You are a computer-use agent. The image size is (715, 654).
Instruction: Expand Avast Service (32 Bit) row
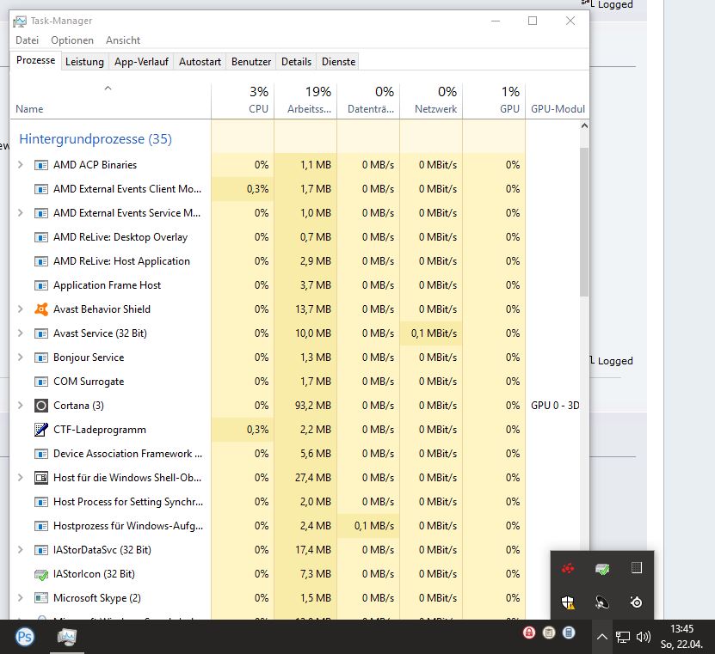click(20, 333)
